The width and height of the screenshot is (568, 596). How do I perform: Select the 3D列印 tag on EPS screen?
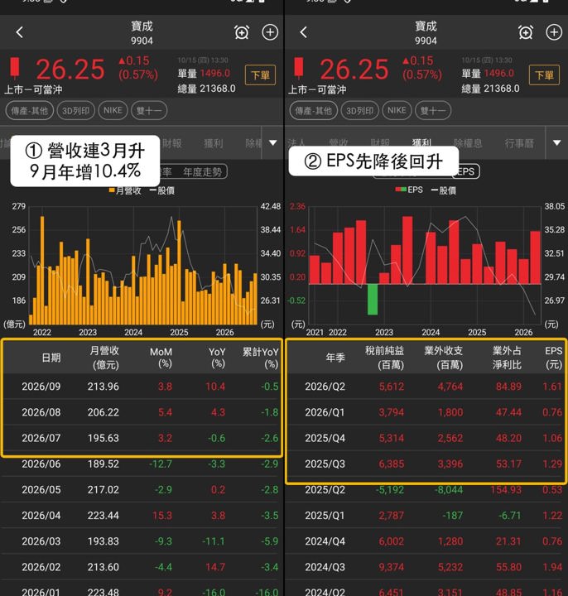pyautogui.click(x=359, y=111)
